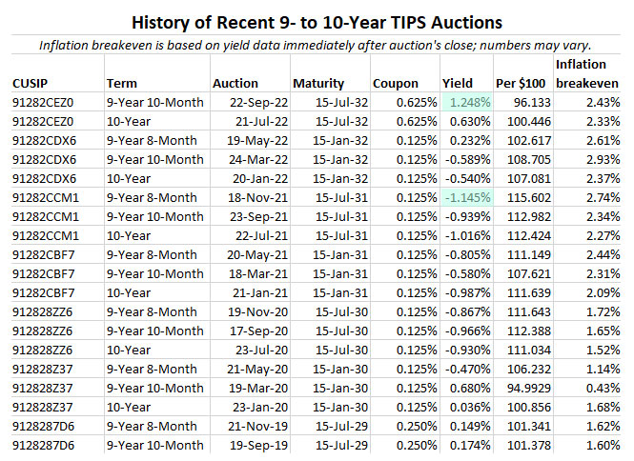
Task: Click the CUSIP column header
Action: (31, 83)
